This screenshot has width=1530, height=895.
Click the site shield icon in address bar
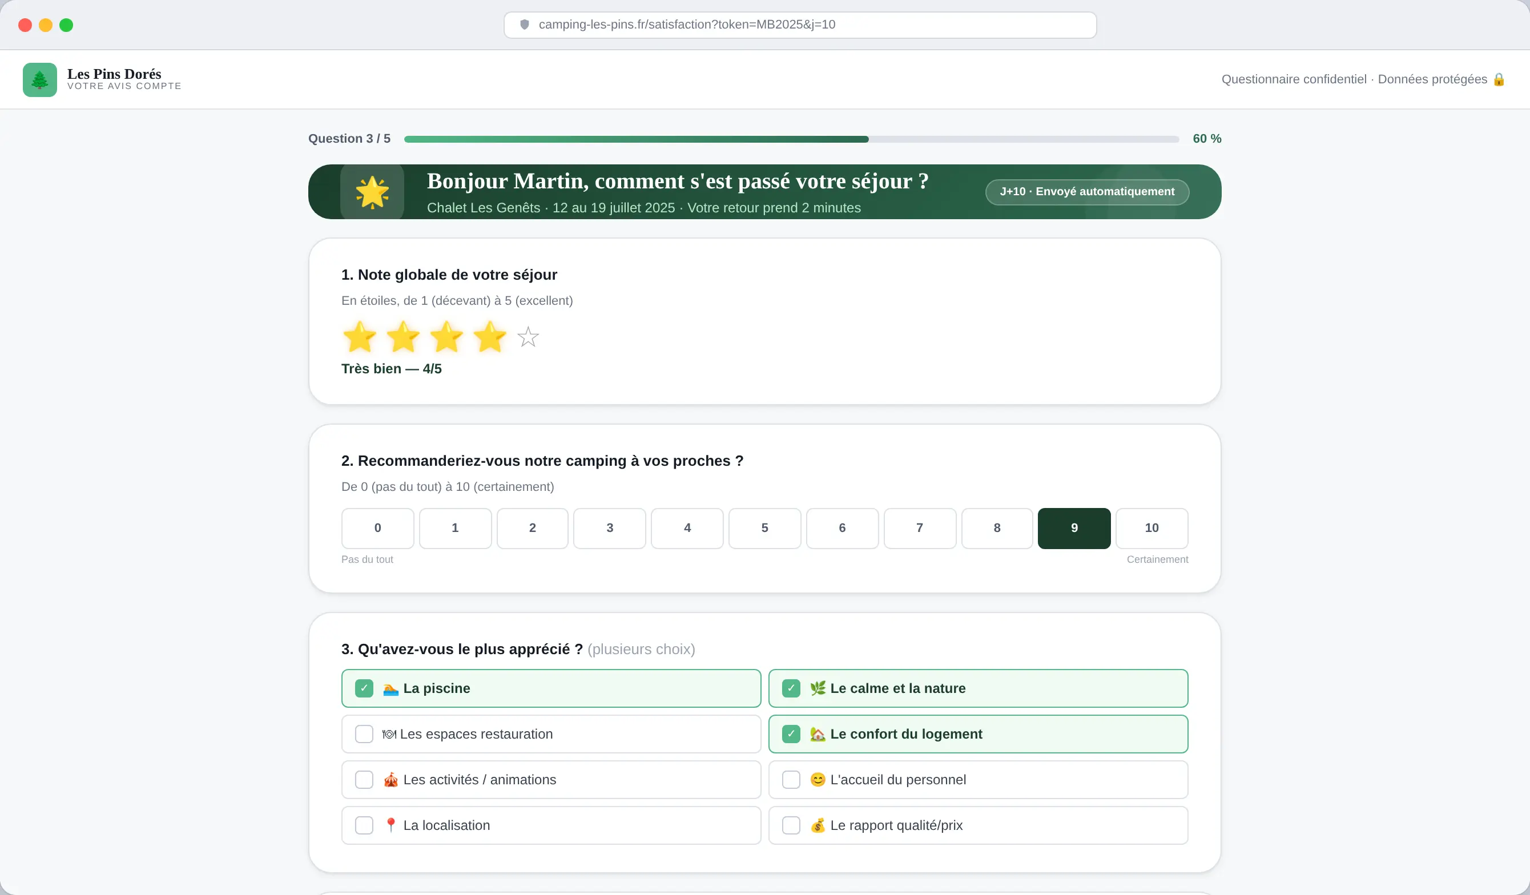click(x=525, y=25)
